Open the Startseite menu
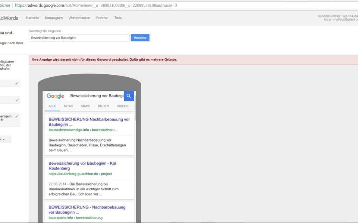The height and width of the screenshot is (223, 358). point(32,18)
